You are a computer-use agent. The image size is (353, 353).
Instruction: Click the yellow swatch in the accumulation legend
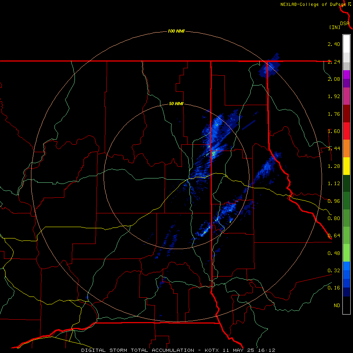pyautogui.click(x=346, y=166)
